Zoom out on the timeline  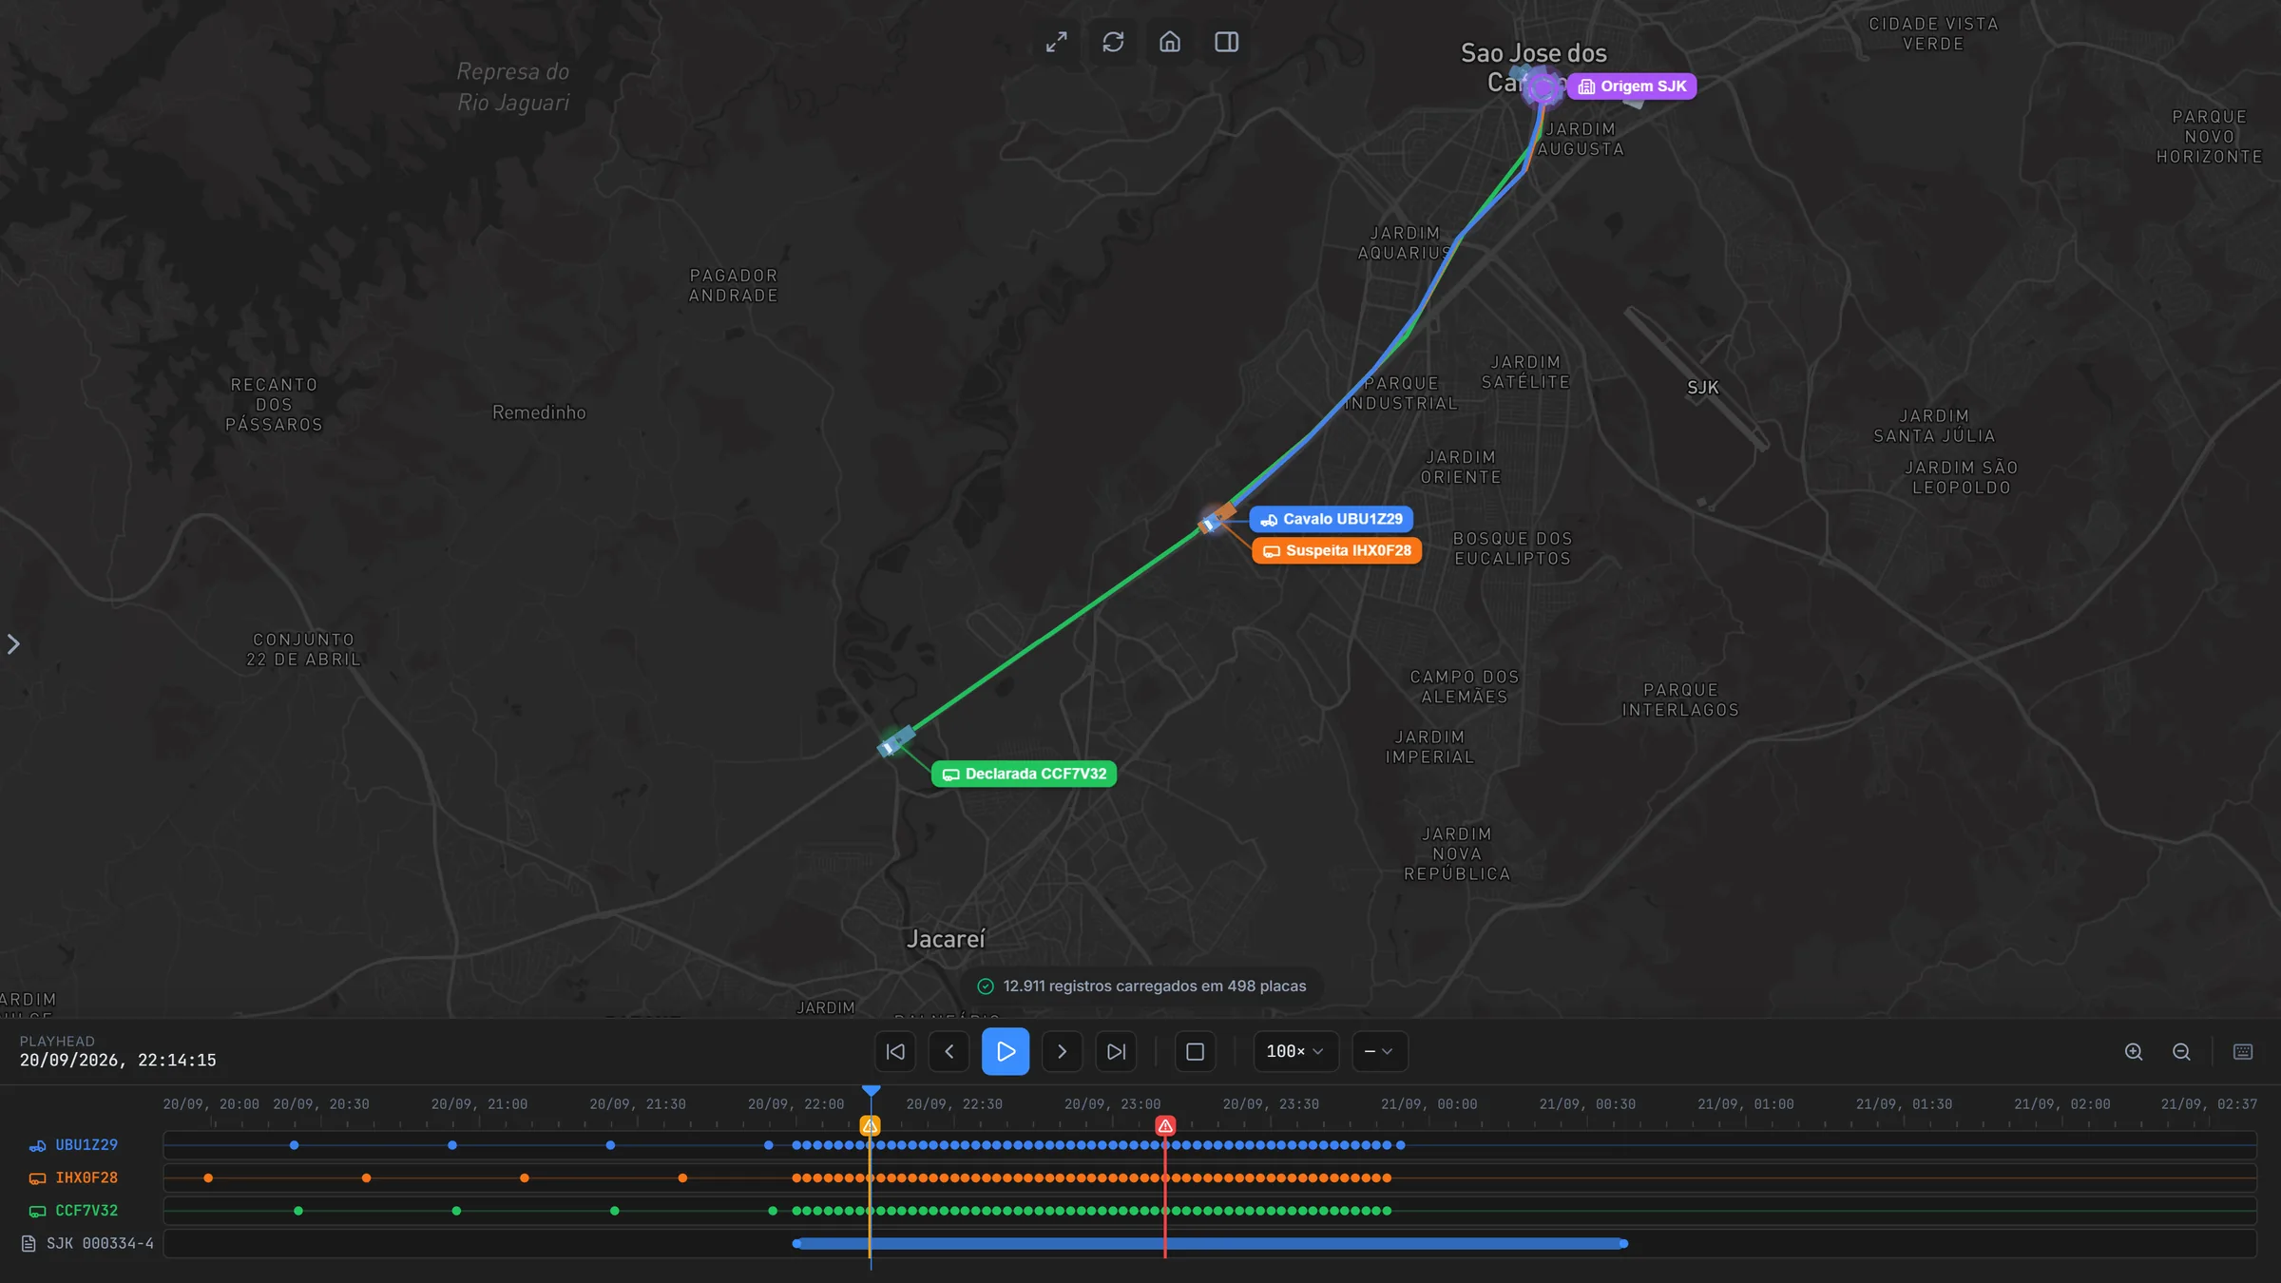2181,1051
